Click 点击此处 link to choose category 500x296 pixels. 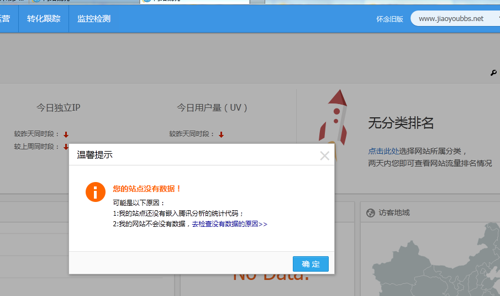[383, 151]
